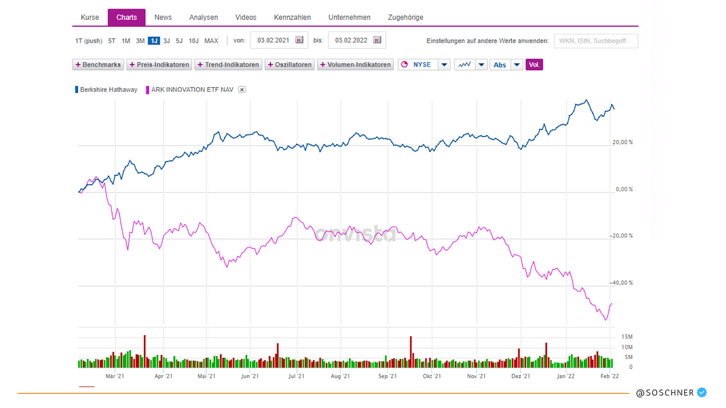Click the ARK INNOVATION ETF NAV legend entry
Screen dimensions: 726x408
tap(194, 89)
